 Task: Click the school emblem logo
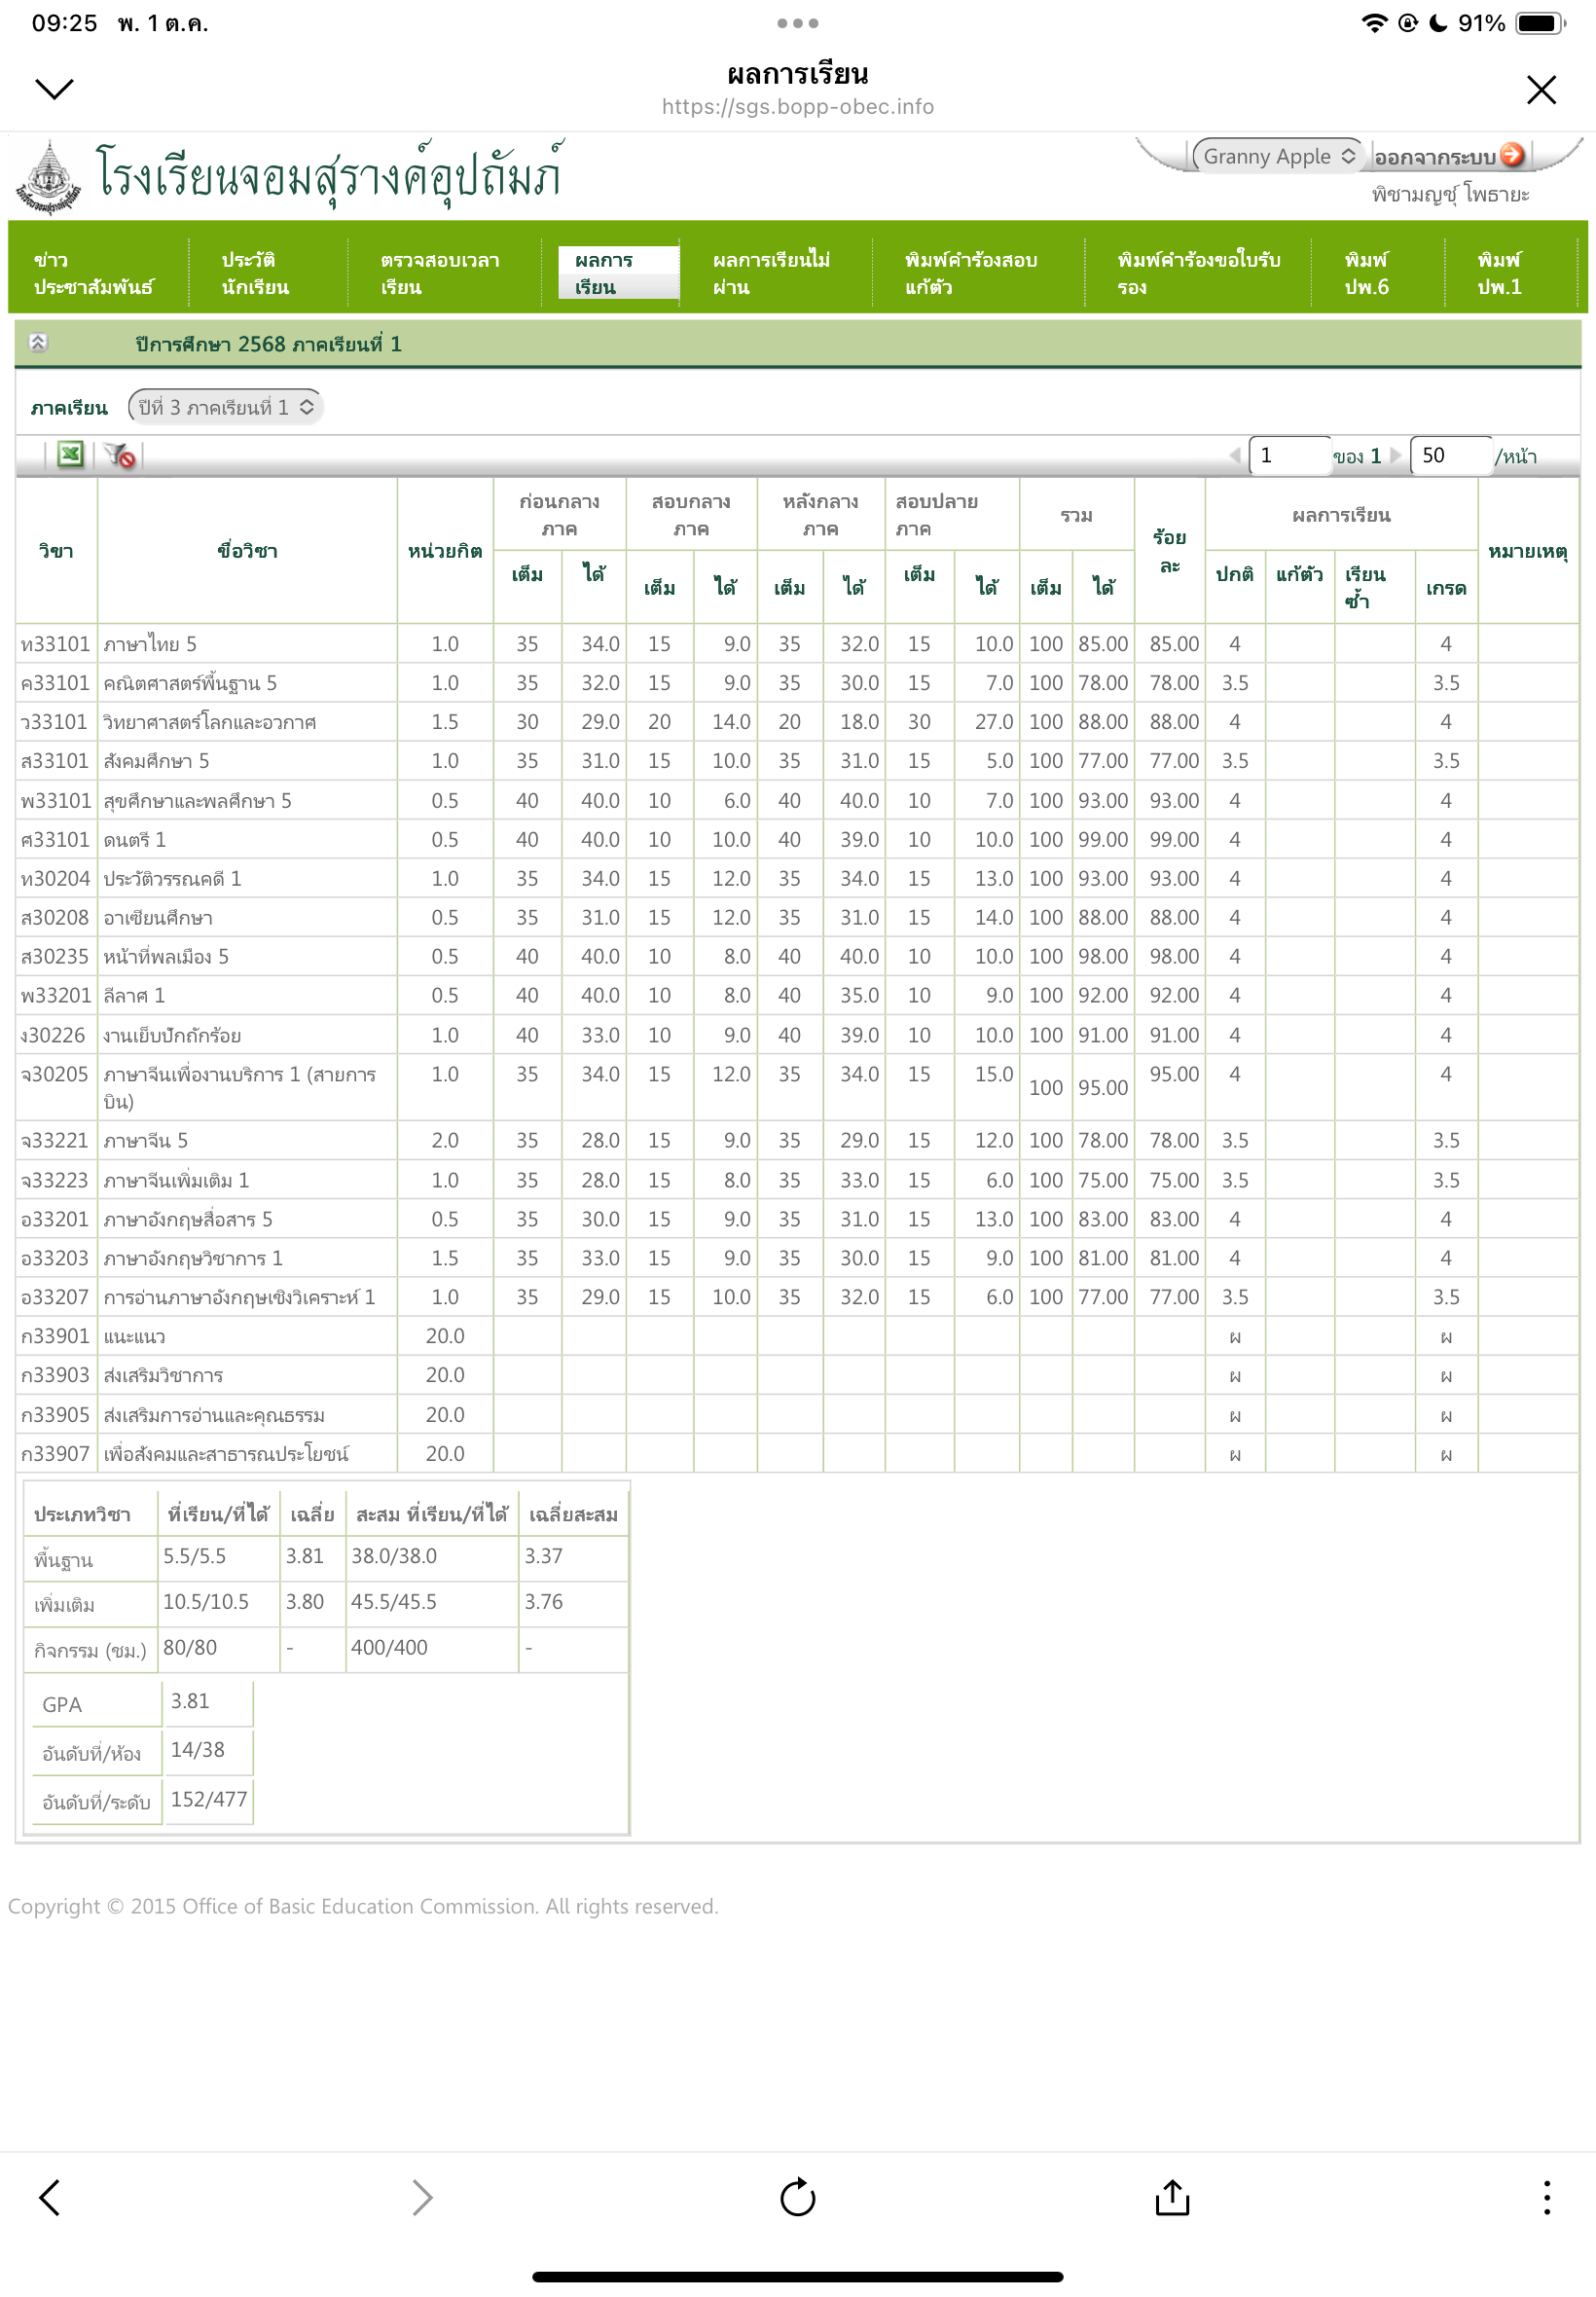48,178
